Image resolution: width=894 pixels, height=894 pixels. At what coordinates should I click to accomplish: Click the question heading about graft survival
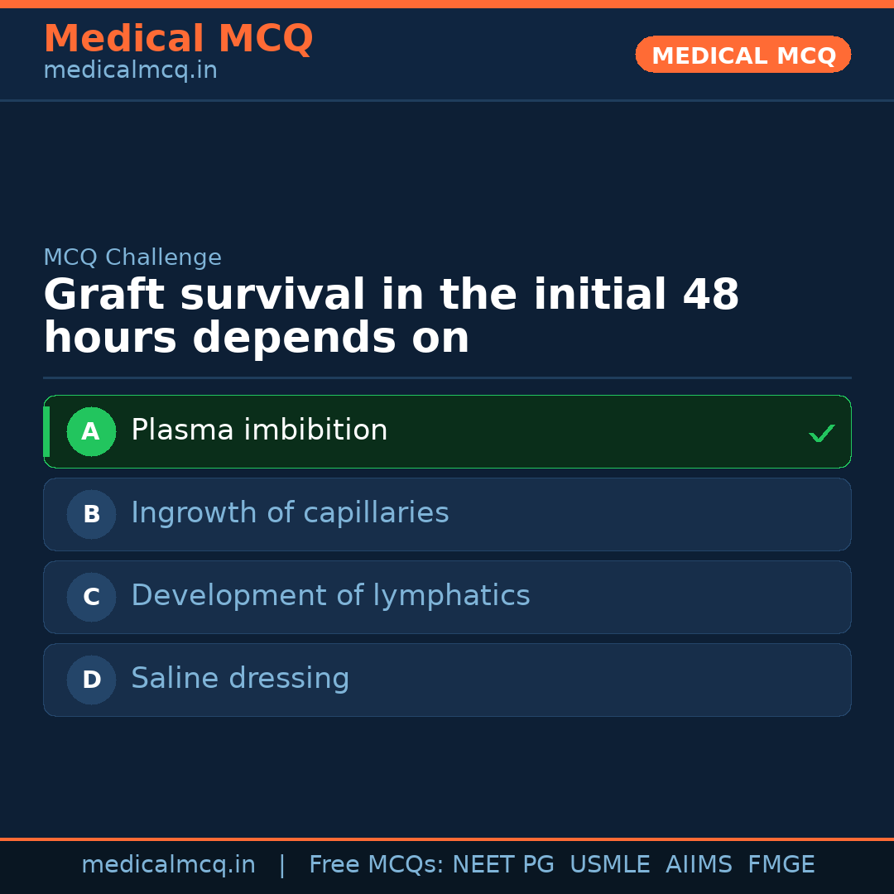391,317
